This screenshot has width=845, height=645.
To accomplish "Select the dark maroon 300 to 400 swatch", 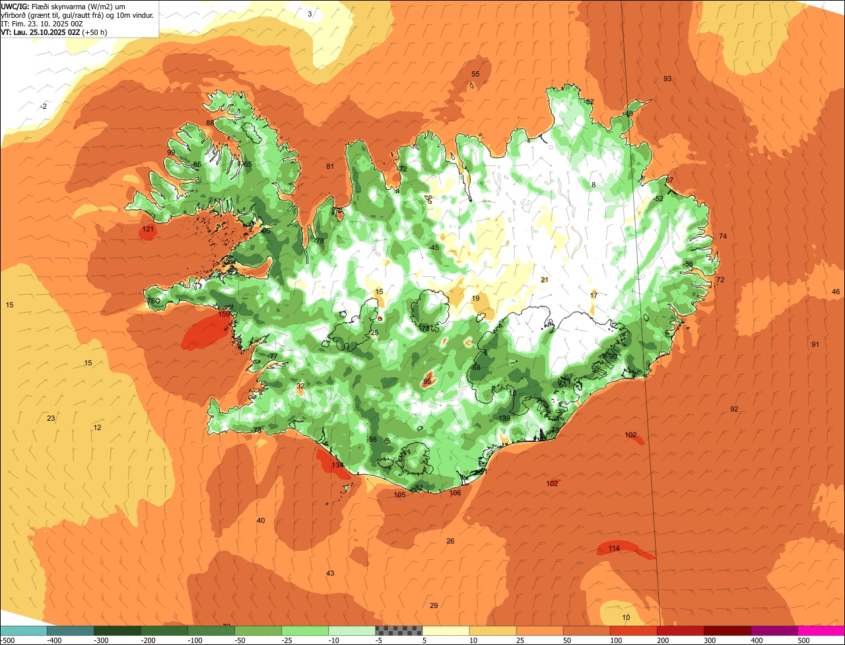I will click(727, 630).
